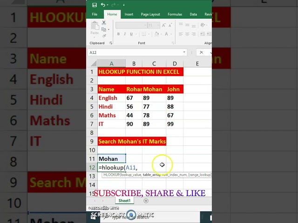298x223 pixels.
Task: Cancel the formula entry with the X button
Action: [x=202, y=52]
